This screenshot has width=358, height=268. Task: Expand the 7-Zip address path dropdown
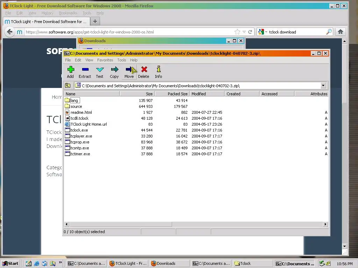click(323, 86)
